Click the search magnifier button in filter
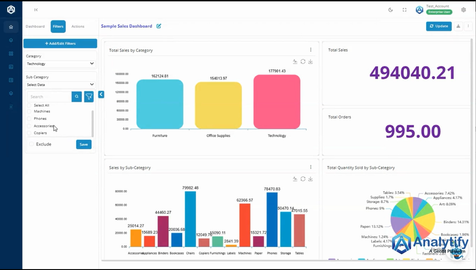 77,97
